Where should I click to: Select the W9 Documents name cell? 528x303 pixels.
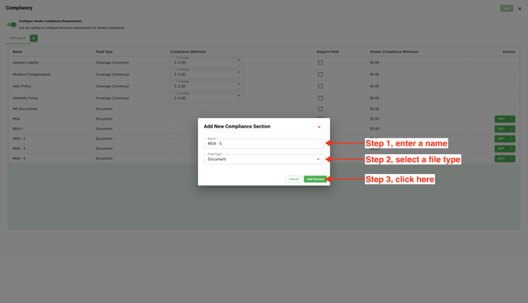(25, 109)
